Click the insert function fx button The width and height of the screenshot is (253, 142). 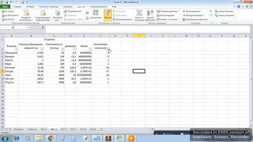click(43, 28)
